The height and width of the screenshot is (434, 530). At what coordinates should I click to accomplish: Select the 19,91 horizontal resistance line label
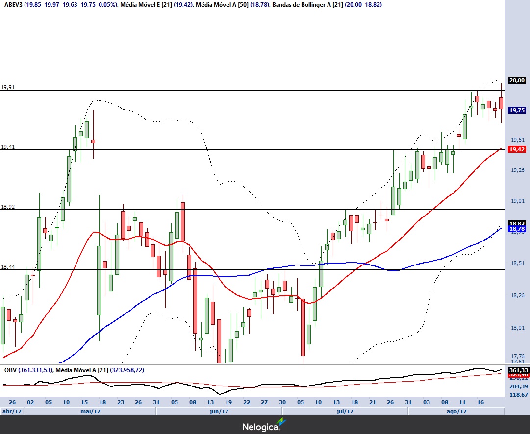pyautogui.click(x=8, y=87)
